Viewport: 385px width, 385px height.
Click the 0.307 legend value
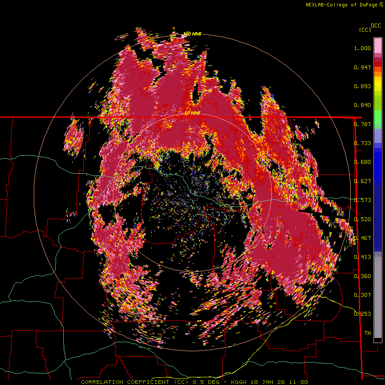[x=362, y=295]
